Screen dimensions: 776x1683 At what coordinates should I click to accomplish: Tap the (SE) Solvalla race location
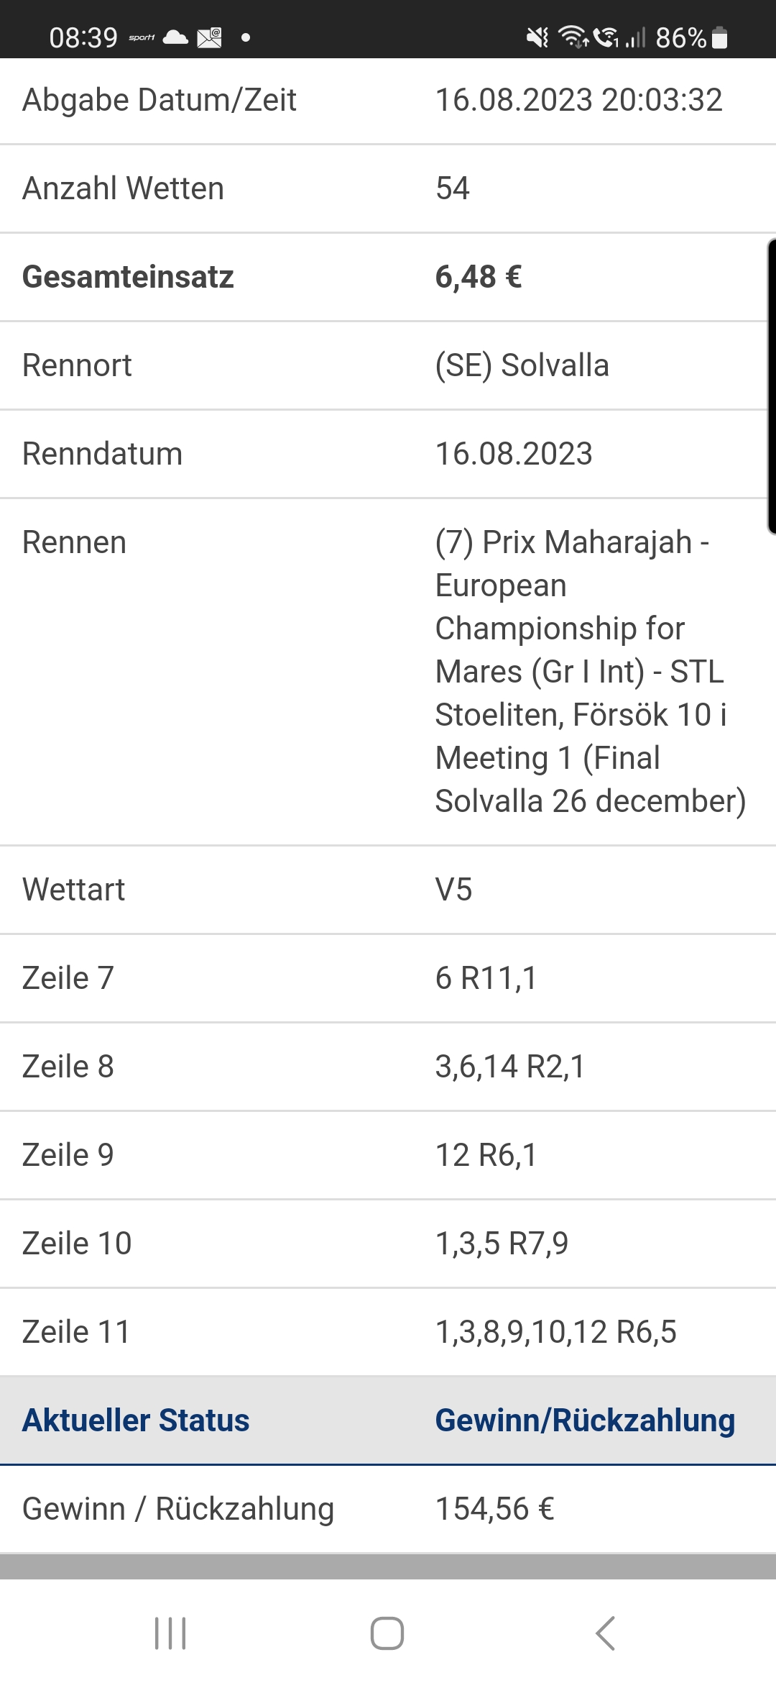(x=522, y=365)
